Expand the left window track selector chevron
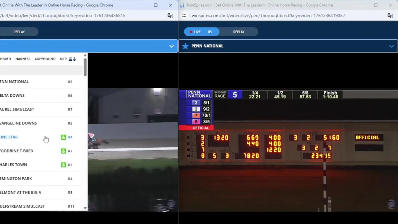This screenshot has width=398, height=224. 171,46
